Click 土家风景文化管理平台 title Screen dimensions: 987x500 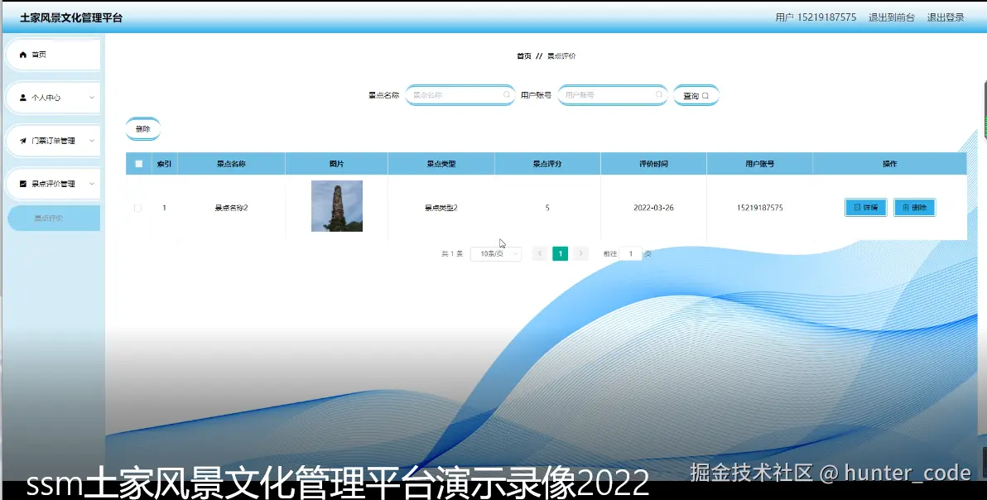click(71, 17)
